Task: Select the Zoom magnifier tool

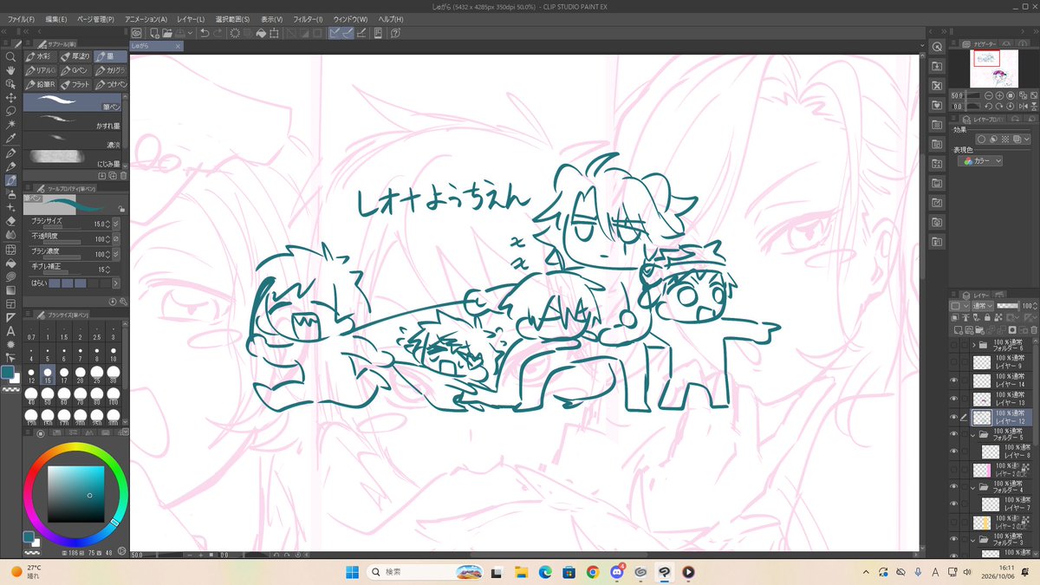Action: (11, 56)
